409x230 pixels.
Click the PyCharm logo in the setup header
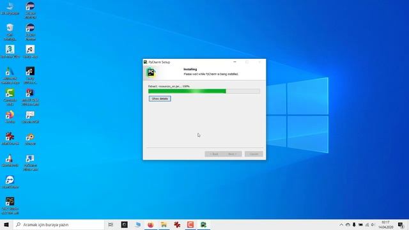151,72
